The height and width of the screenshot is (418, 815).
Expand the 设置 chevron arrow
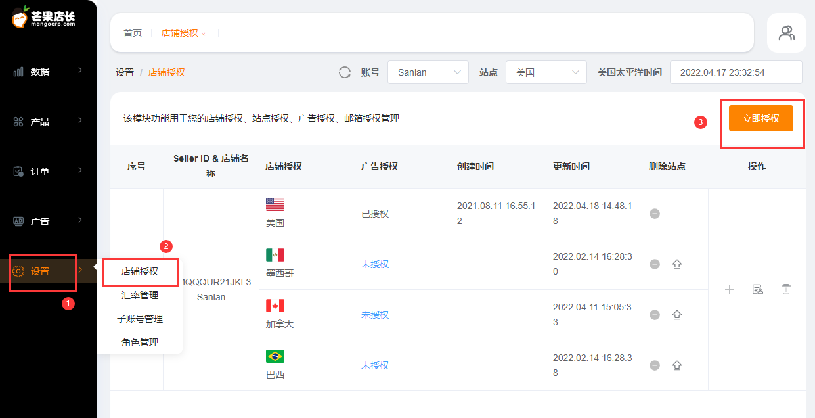80,270
